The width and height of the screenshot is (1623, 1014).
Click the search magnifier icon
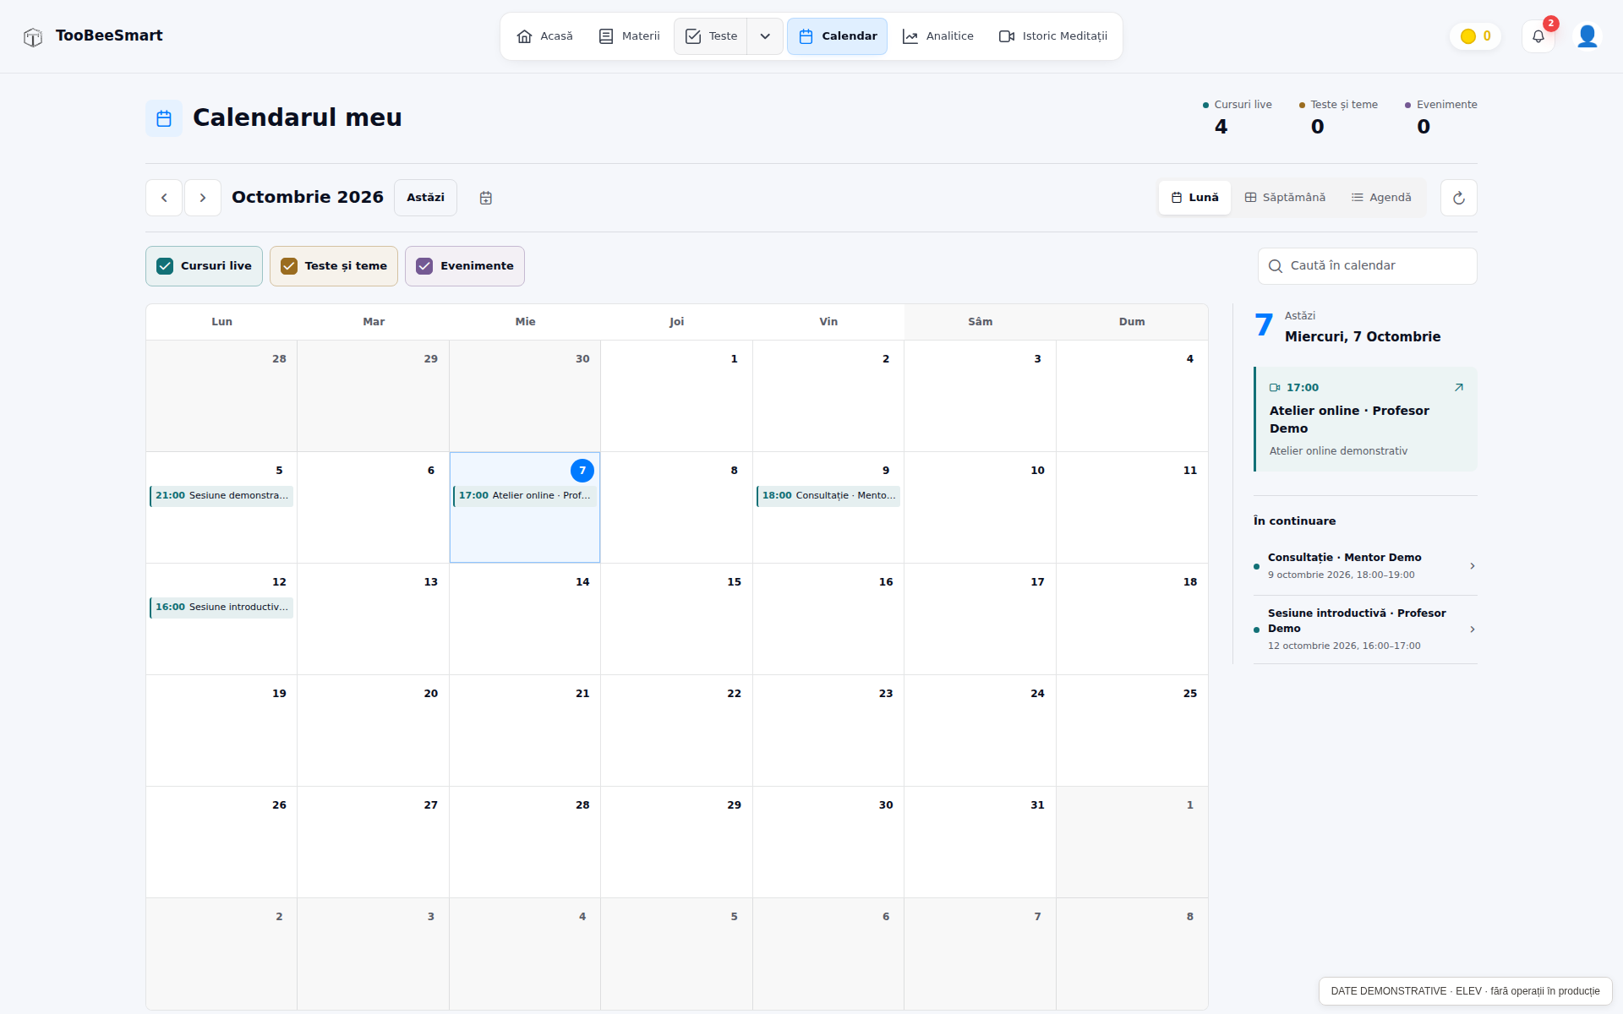[1276, 266]
